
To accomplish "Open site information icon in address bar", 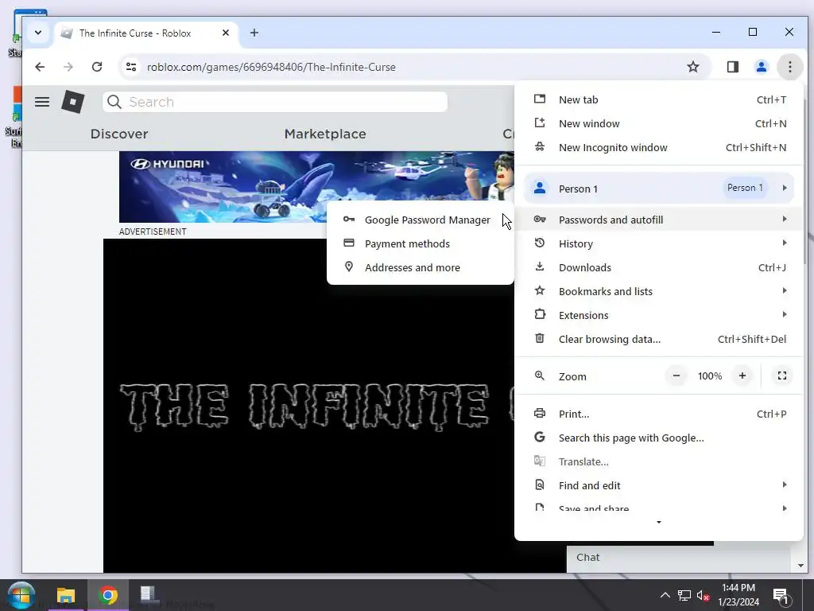I will [131, 67].
